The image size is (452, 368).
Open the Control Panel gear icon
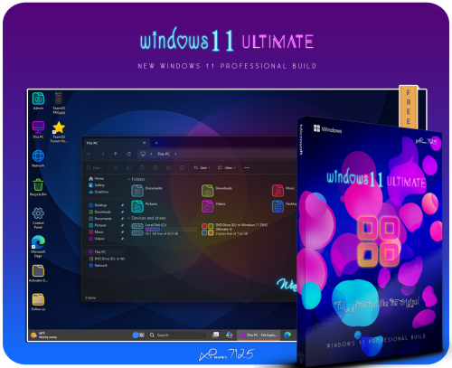tap(38, 218)
